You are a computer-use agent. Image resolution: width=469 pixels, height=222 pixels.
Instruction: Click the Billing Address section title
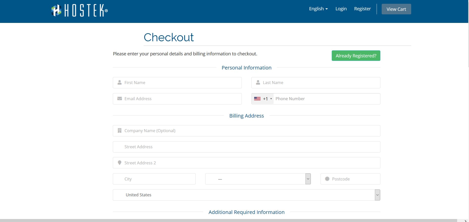click(247, 116)
